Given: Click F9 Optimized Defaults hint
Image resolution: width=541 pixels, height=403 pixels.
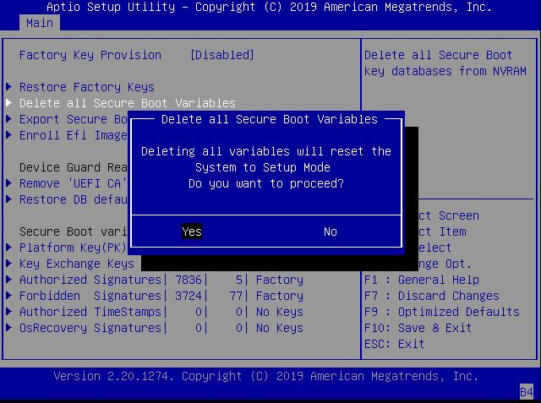Looking at the screenshot, I should pos(442,312).
